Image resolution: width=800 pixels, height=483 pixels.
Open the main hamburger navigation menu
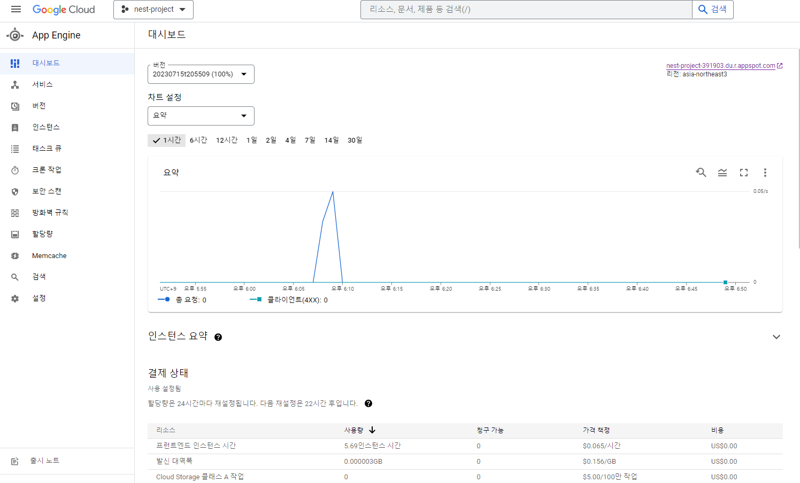pos(16,10)
